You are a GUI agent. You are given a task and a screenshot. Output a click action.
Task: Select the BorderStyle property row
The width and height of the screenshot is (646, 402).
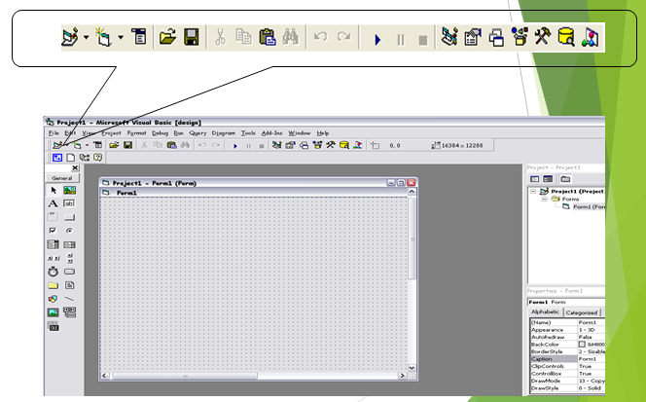coord(567,351)
